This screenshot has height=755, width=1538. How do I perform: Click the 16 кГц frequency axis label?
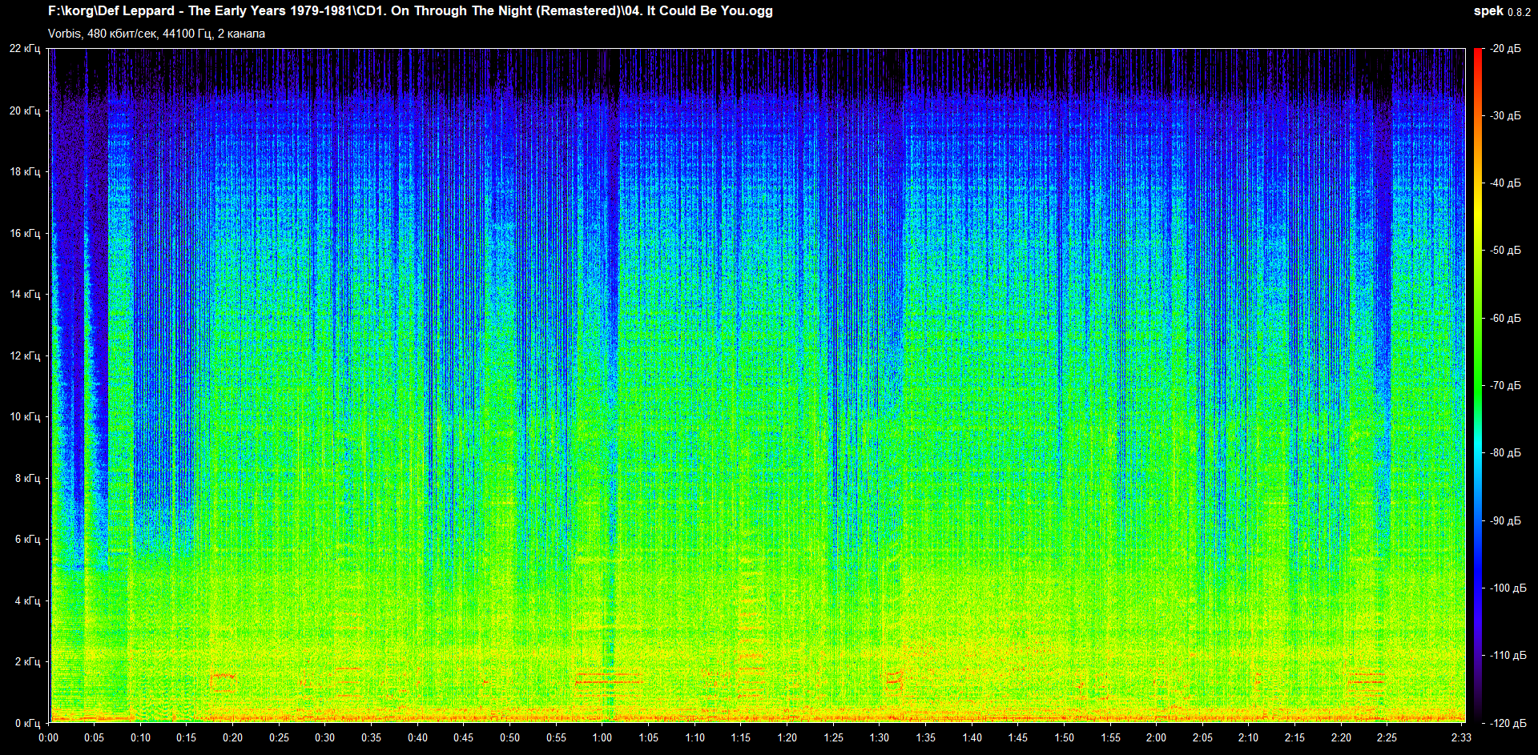(25, 233)
